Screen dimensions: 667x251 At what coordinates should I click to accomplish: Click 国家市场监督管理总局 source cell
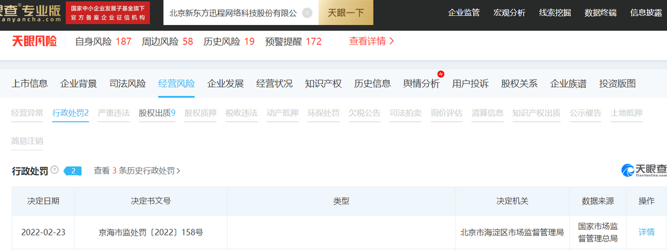click(598, 232)
